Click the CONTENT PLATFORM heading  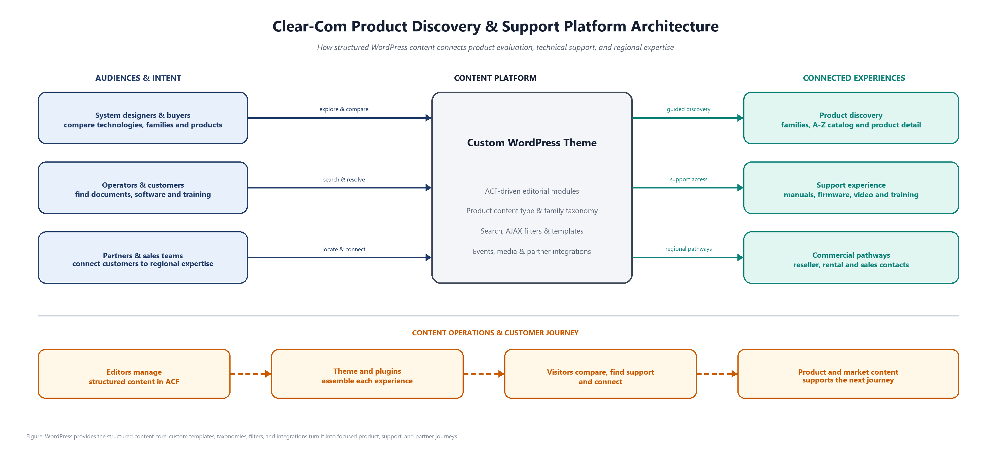(495, 78)
